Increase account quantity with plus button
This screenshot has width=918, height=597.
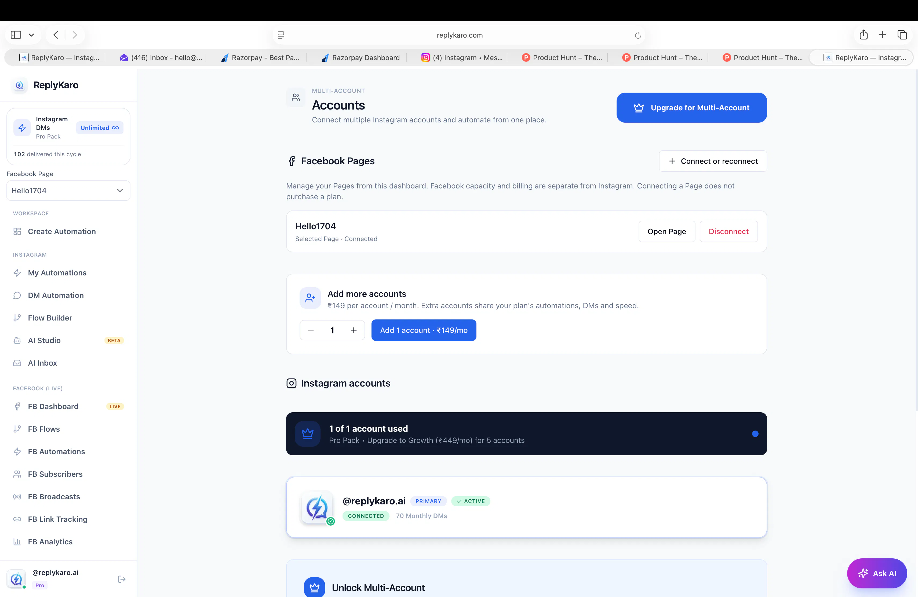[x=354, y=330]
